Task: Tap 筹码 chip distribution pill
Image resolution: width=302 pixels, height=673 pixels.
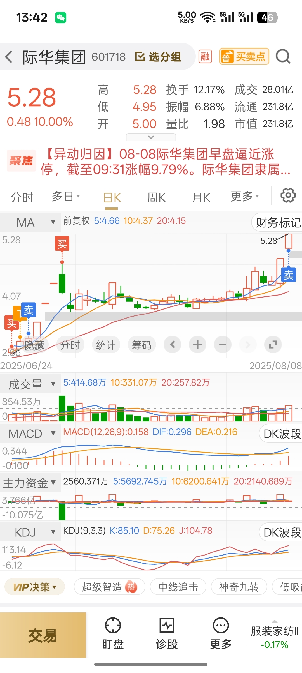Action: (x=141, y=345)
